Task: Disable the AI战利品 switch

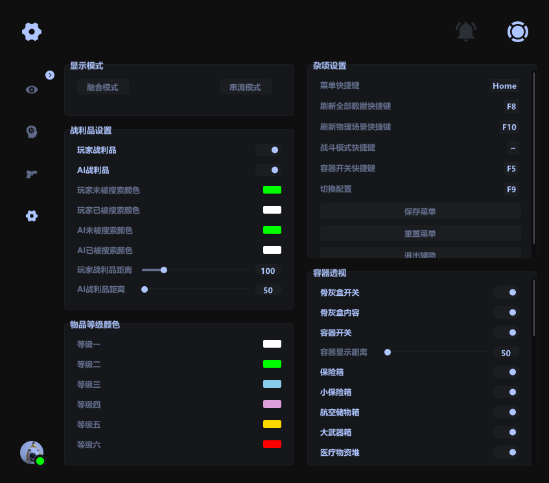Action: point(268,170)
